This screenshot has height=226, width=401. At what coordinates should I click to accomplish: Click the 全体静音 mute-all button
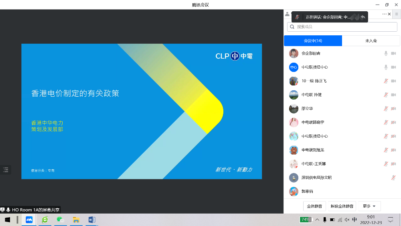(314, 206)
